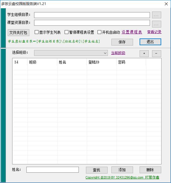Open the 查看记录 link
171x183 pixels.
tap(154, 32)
